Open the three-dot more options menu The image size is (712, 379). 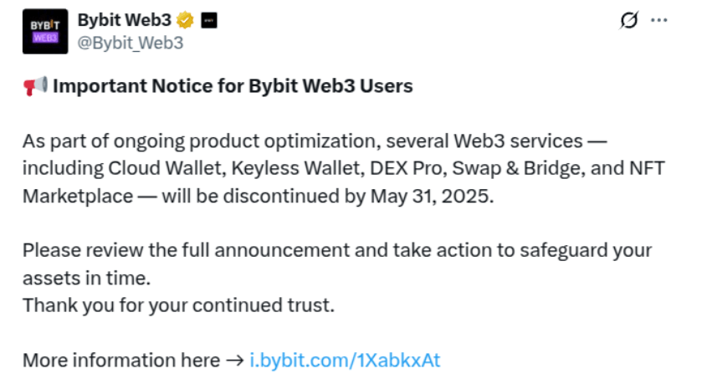tap(659, 20)
